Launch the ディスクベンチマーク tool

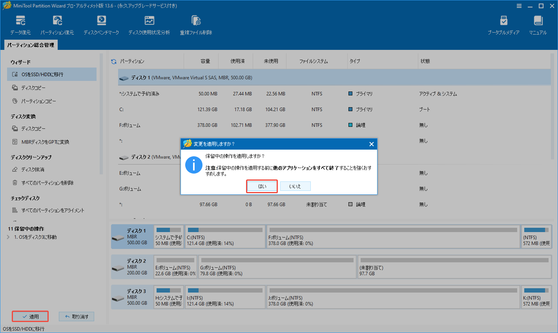coord(101,24)
